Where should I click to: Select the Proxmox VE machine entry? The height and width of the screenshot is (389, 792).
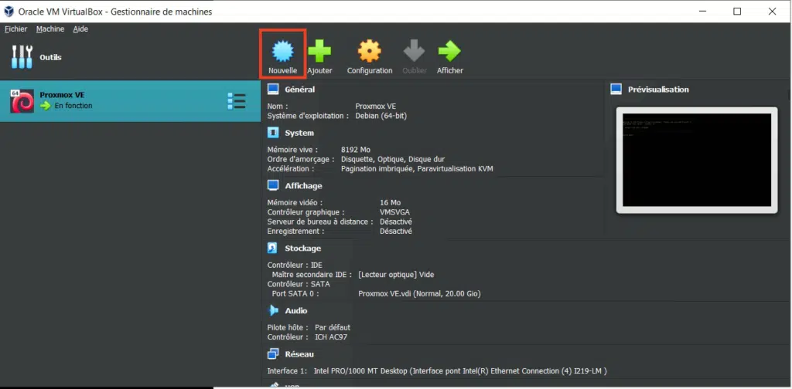[130, 101]
